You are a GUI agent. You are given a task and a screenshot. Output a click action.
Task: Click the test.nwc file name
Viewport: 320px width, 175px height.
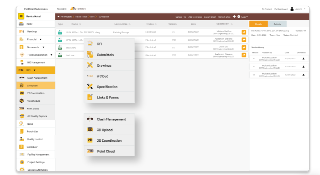pos(70,55)
